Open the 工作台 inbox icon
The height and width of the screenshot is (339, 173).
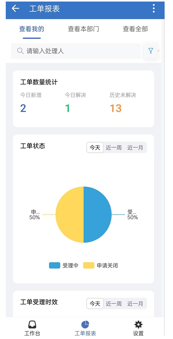click(32, 324)
